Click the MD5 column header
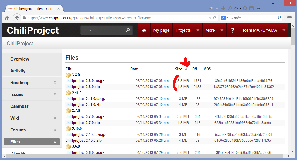 click(207, 69)
